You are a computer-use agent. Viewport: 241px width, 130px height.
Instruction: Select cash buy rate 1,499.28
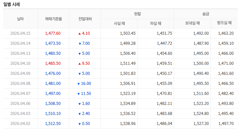pyautogui.click(x=128, y=43)
